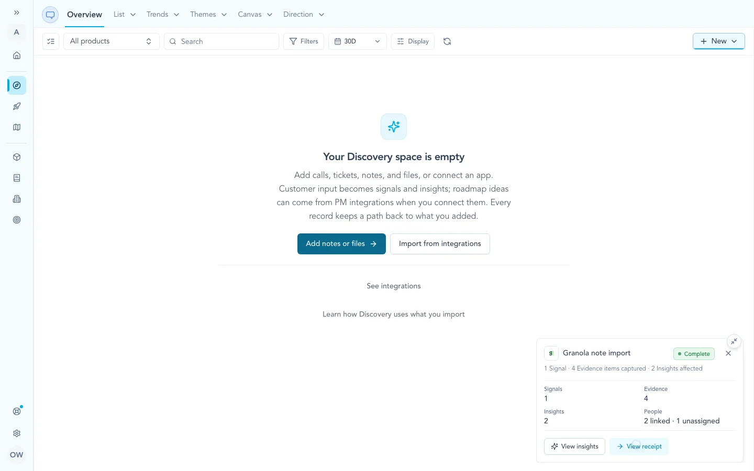Open Display options

413,41
